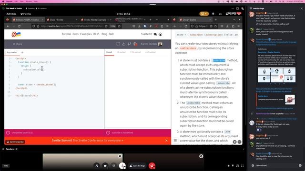Open the en keyboard layout indicator
This screenshot has width=305, height=171.
(x=220, y=14)
